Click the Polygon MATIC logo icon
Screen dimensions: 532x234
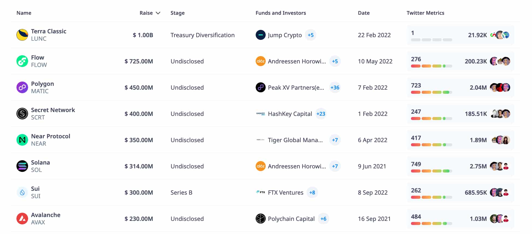point(22,87)
